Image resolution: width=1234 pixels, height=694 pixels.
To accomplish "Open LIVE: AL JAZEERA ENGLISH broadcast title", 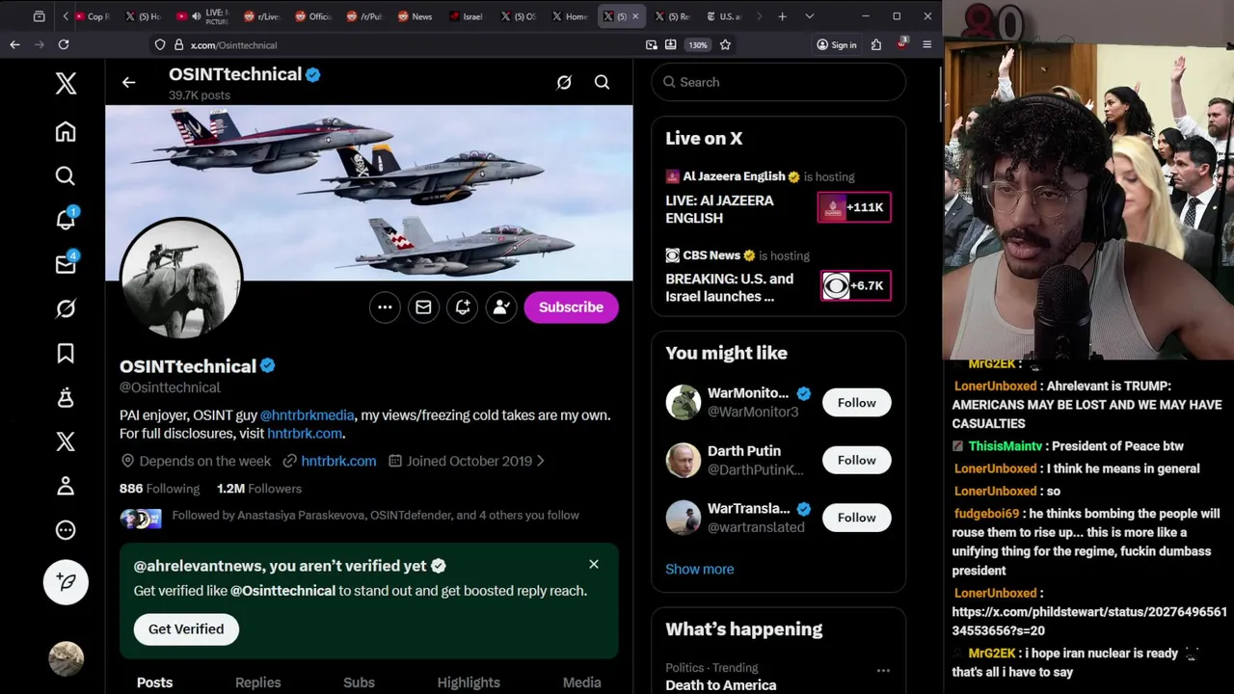I will click(x=719, y=209).
